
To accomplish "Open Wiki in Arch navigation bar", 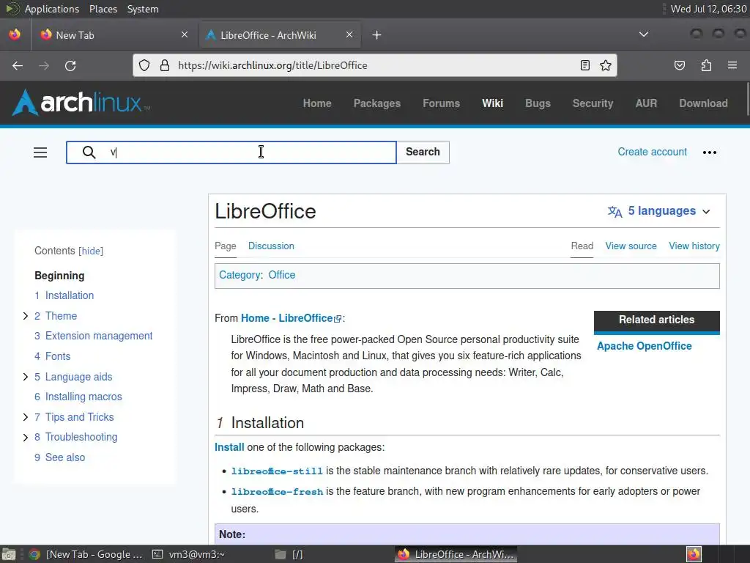I will (492, 103).
